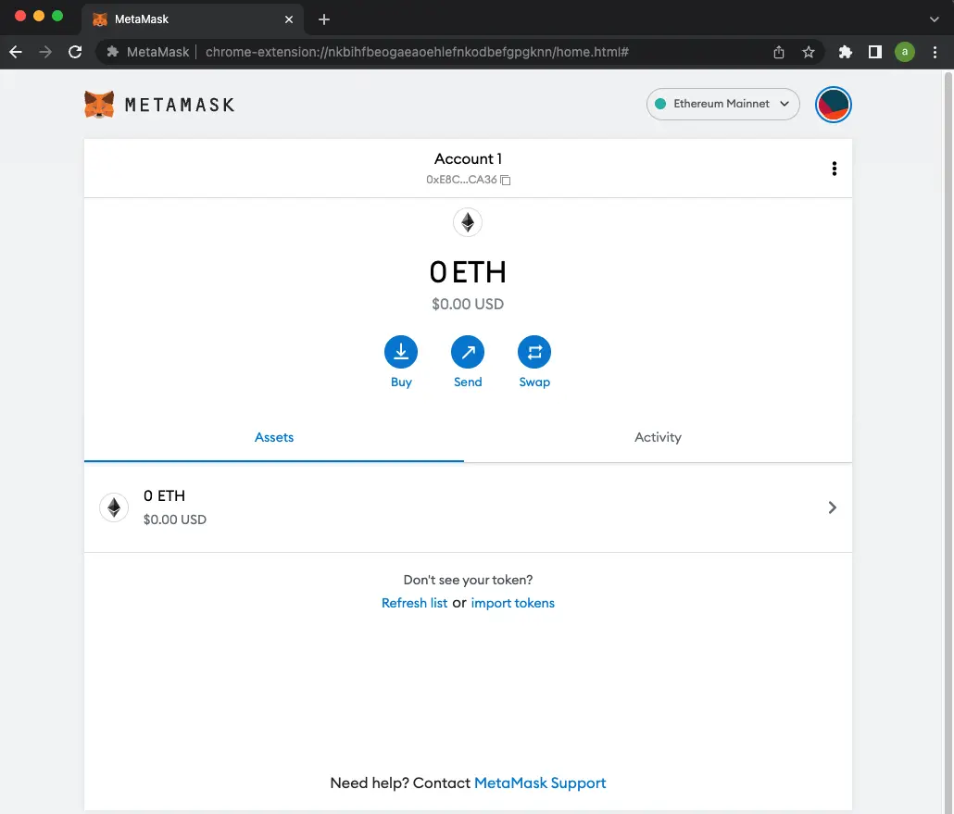The height and width of the screenshot is (814, 954).
Task: Click 'Don't see your token?' text
Action: click(468, 580)
